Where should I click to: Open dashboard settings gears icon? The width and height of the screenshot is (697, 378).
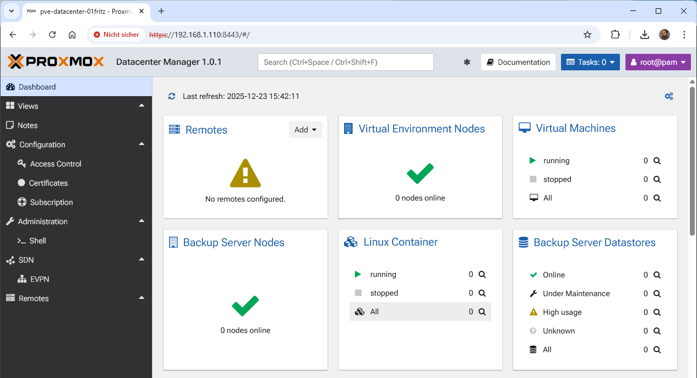pyautogui.click(x=669, y=96)
